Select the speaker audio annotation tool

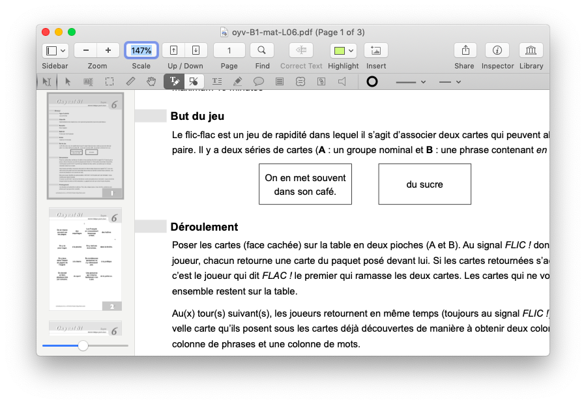pyautogui.click(x=342, y=81)
